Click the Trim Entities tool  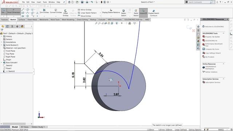coord(44,11)
